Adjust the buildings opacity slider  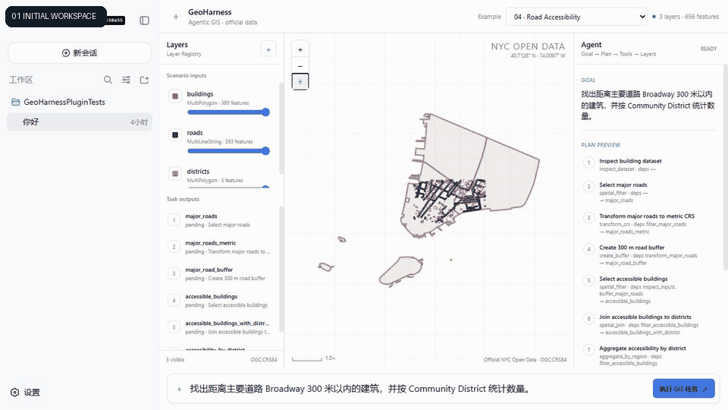228,112
